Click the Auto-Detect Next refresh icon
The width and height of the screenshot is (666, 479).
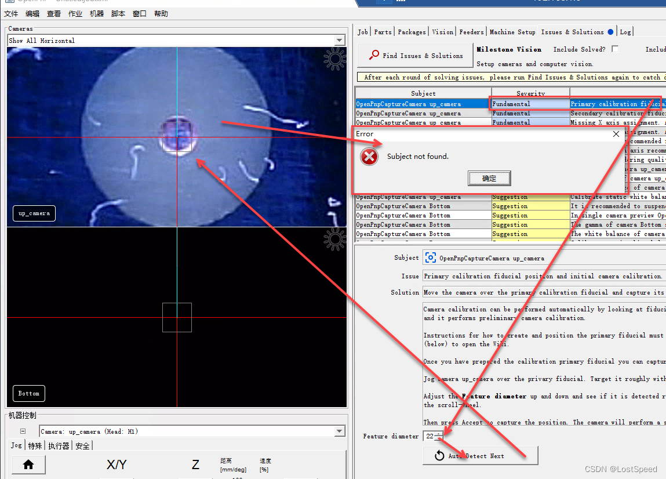[439, 456]
